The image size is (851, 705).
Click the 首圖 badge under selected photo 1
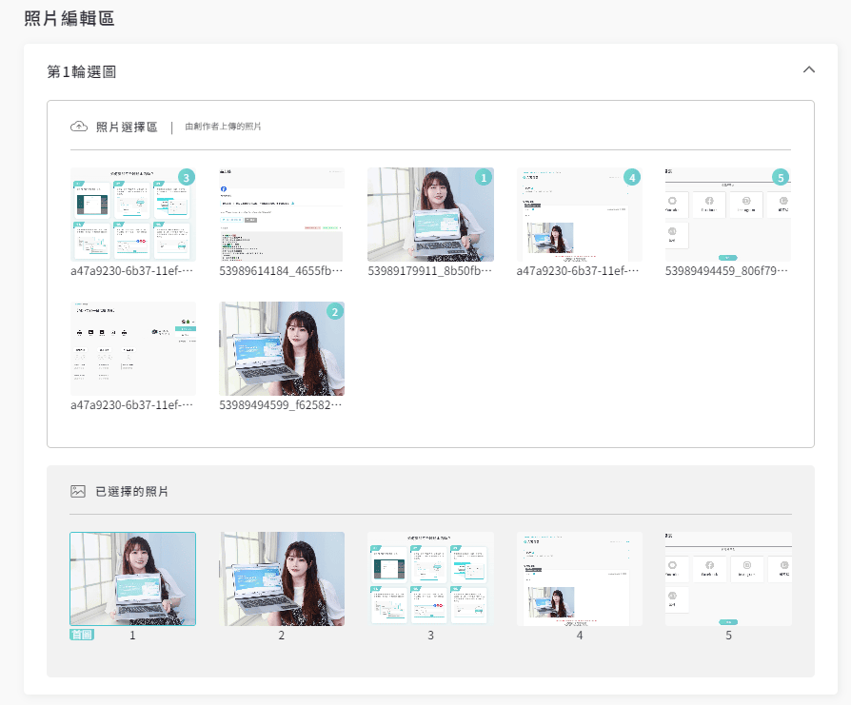pos(80,634)
